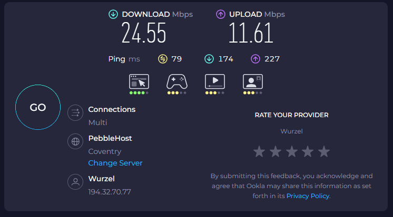The width and height of the screenshot is (393, 217).
Task: Click the video chat performance icon
Action: [253, 81]
